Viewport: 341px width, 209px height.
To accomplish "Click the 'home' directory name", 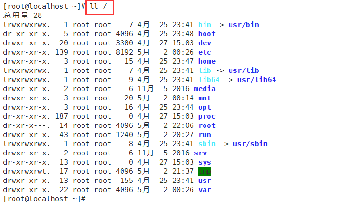I will pos(207,61).
